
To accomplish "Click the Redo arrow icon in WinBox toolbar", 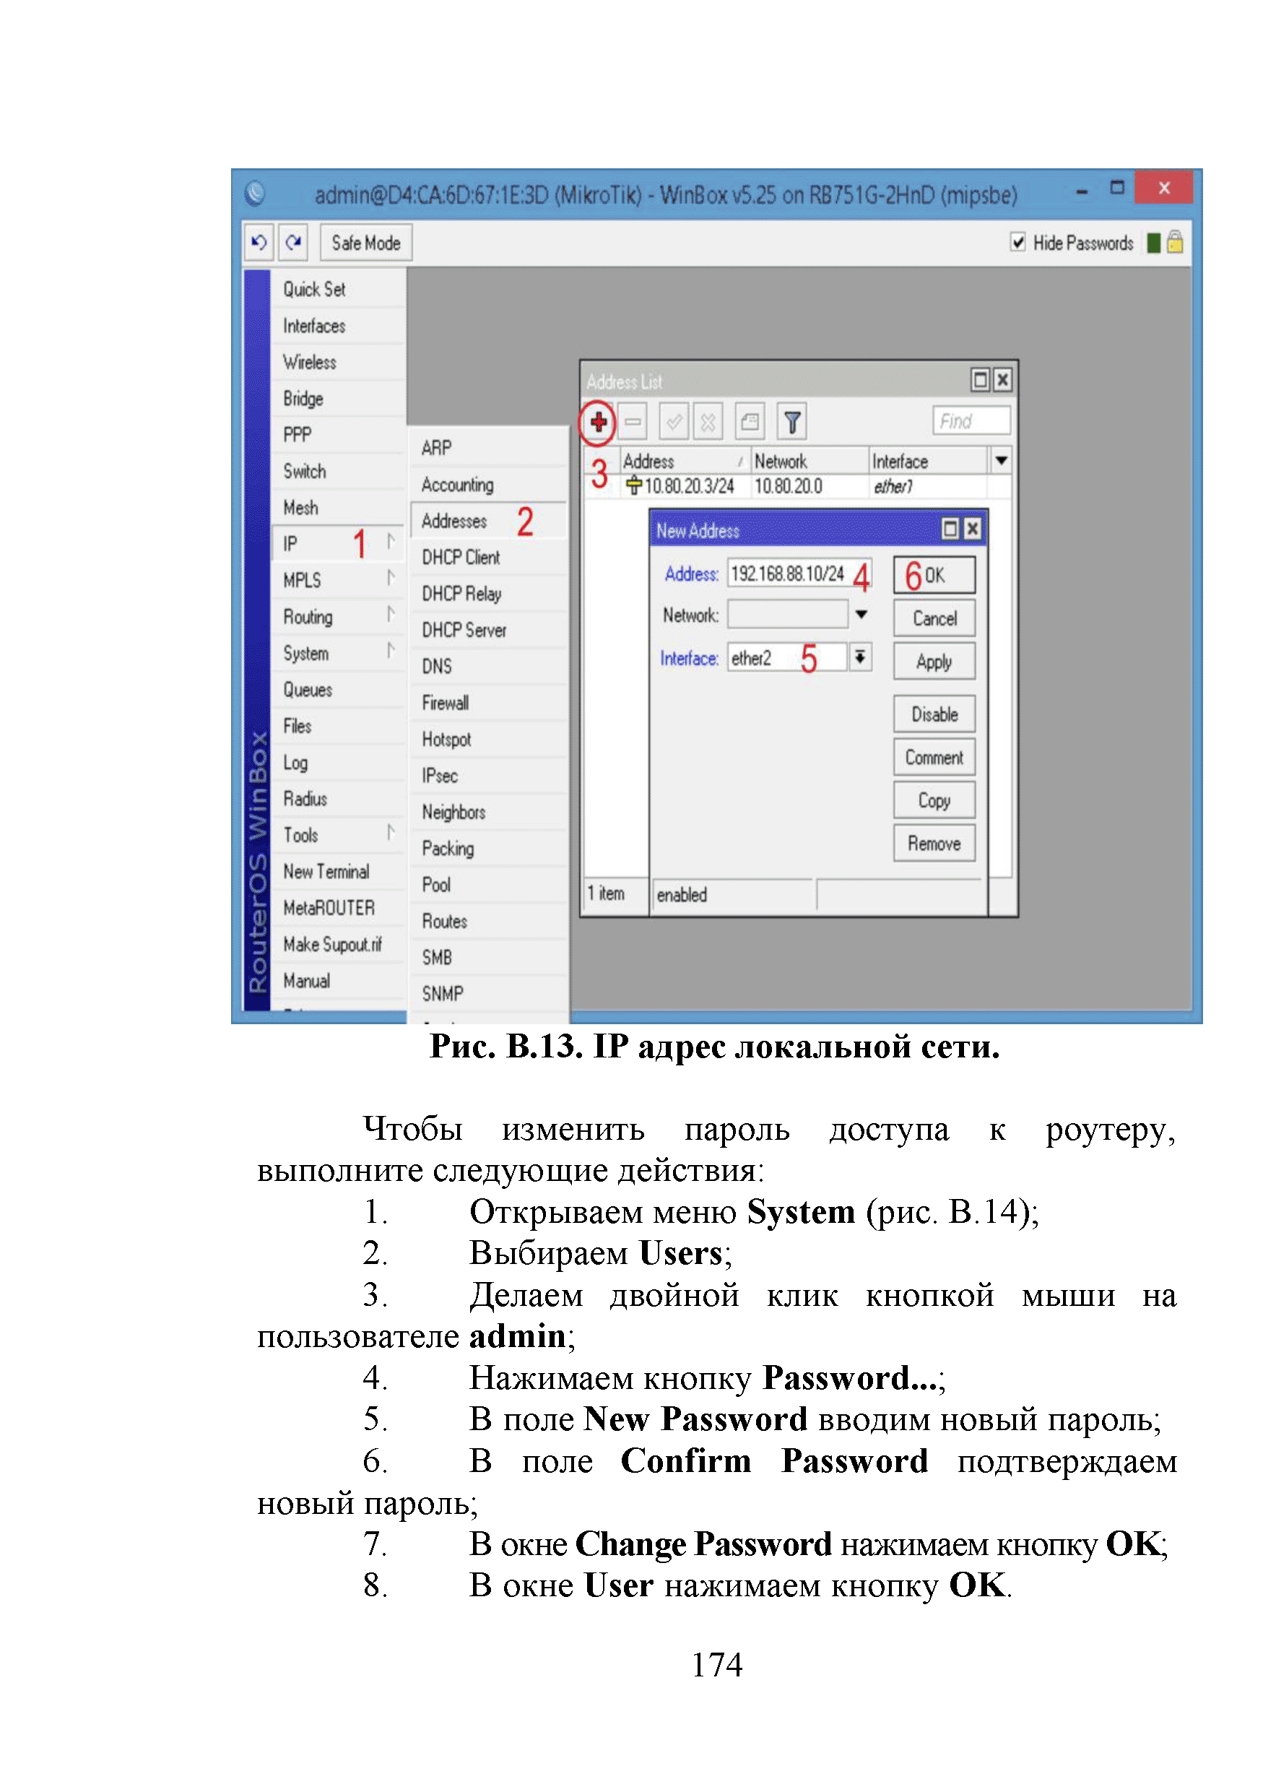I will [293, 243].
